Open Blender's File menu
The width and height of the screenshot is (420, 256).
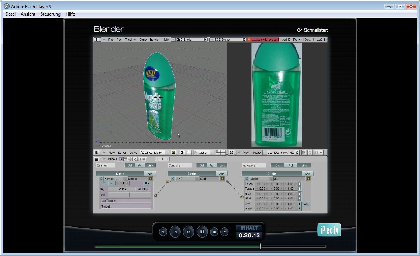pyautogui.click(x=110, y=40)
